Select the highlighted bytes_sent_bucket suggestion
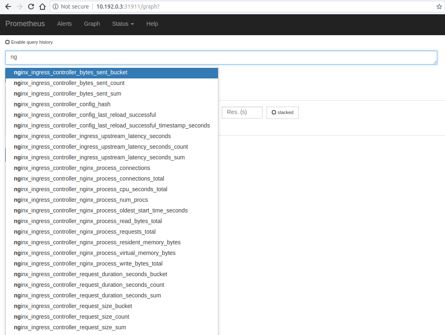445x335 pixels. [x=71, y=72]
